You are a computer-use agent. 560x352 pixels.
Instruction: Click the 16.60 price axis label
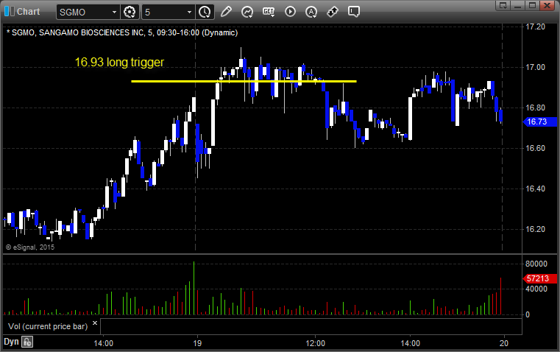pos(536,148)
